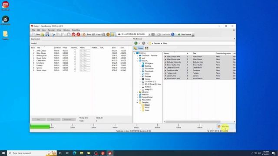Viewport: 278px width, 156px height.
Task: Click the red disc info toolbar icon
Action: tap(73, 34)
